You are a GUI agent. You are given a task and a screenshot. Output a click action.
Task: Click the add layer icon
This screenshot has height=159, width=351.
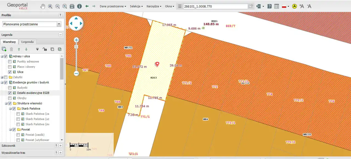(x=4, y=49)
